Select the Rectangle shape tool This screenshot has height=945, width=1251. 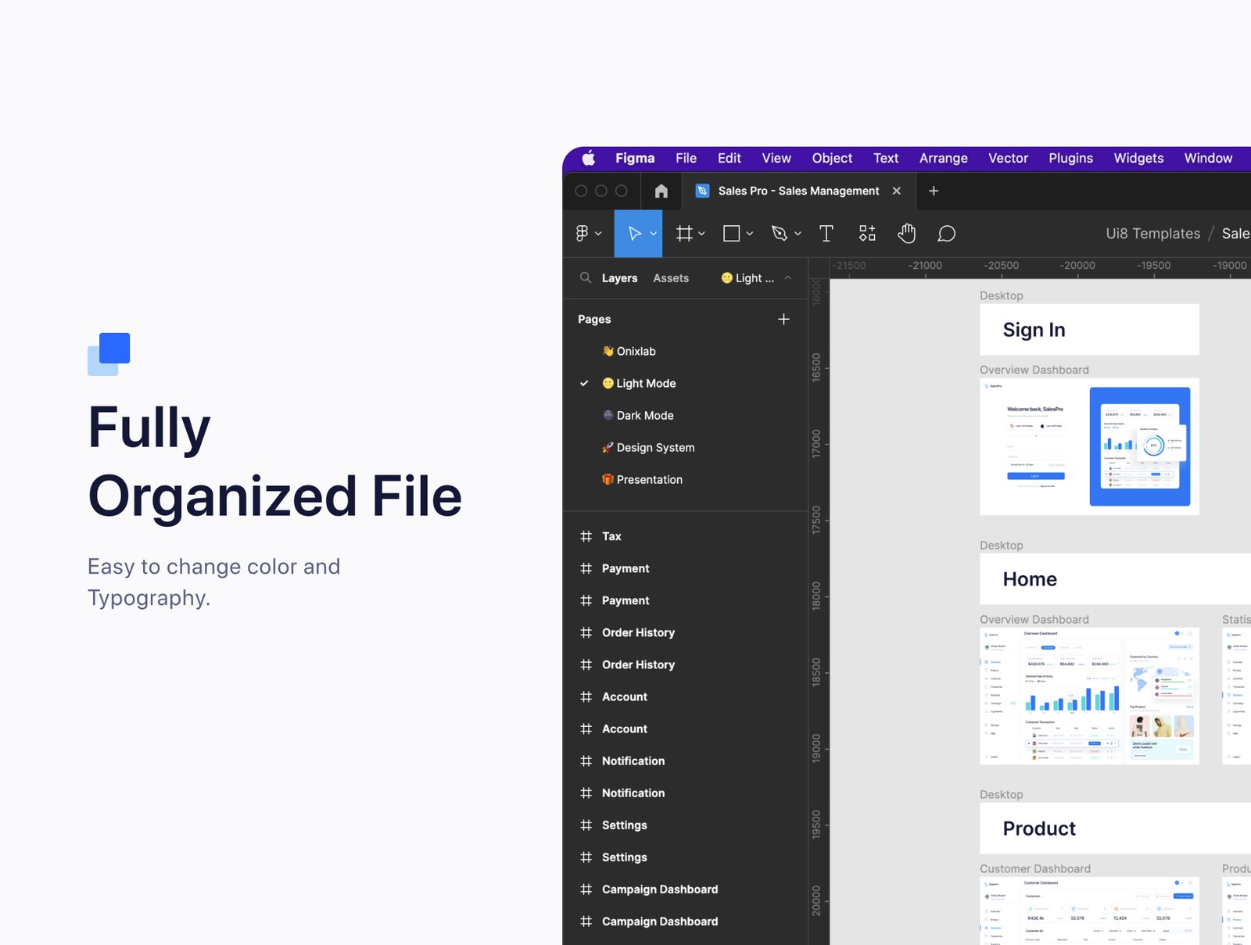(732, 234)
